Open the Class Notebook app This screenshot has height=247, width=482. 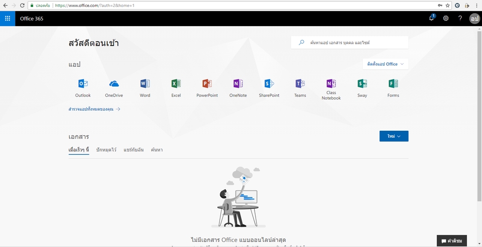[x=331, y=89]
